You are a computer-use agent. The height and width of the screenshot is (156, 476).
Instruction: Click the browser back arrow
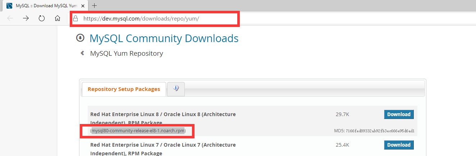10,18
